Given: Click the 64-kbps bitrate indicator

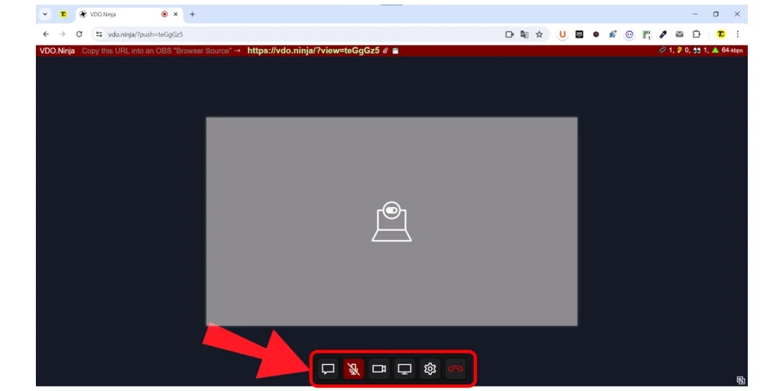Looking at the screenshot, I should pyautogui.click(x=732, y=50).
